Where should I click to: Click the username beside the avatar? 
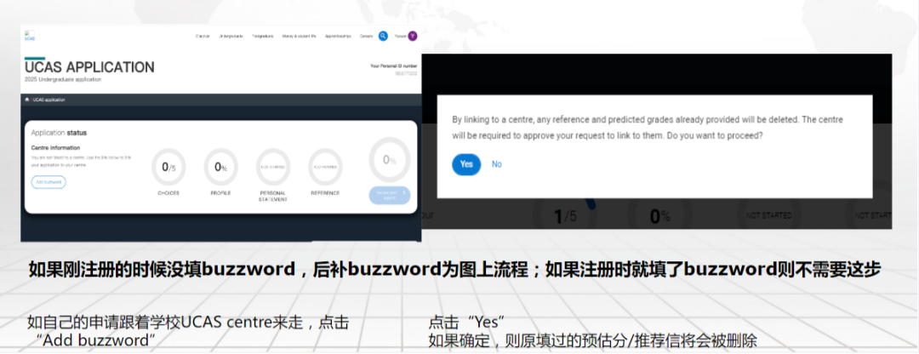pos(400,37)
